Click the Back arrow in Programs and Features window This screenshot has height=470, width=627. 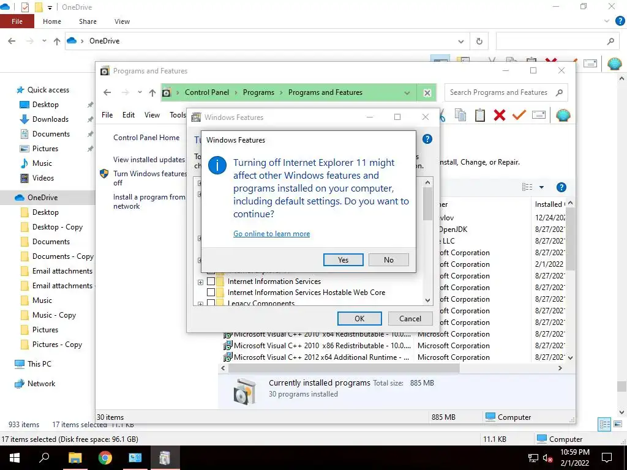107,92
